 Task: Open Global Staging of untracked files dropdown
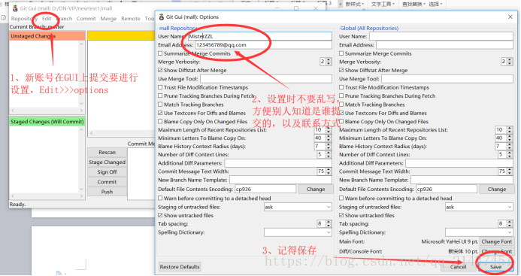click(479, 207)
